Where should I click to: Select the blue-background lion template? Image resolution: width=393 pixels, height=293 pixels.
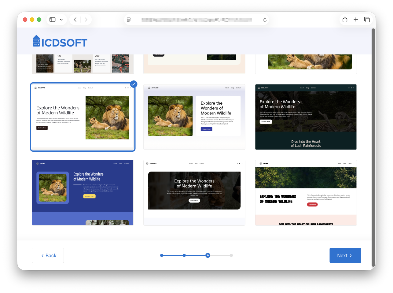click(83, 192)
